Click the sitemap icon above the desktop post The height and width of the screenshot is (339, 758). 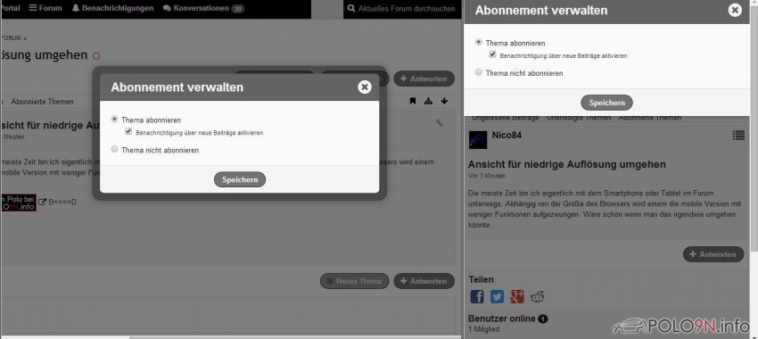click(428, 101)
